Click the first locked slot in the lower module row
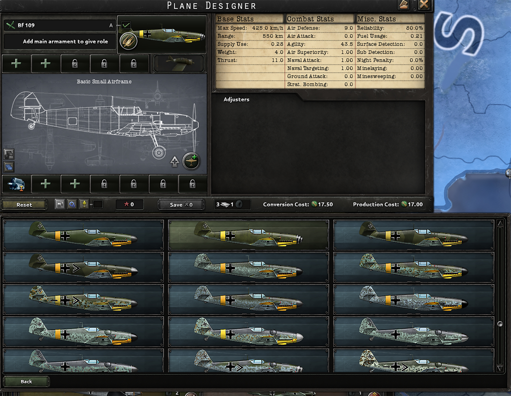Viewport: 511px width, 396px height. [104, 184]
